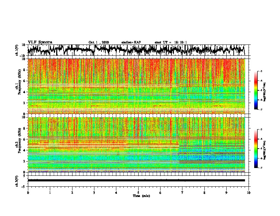Image resolution: width=280 pixels, height=216 pixels.
Task: Click time axis tick label "8"
Action: coord(204,193)
